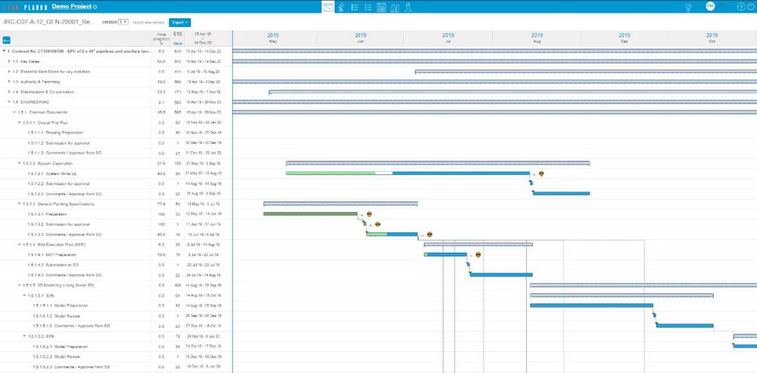Click the Import new version link

pyautogui.click(x=149, y=22)
